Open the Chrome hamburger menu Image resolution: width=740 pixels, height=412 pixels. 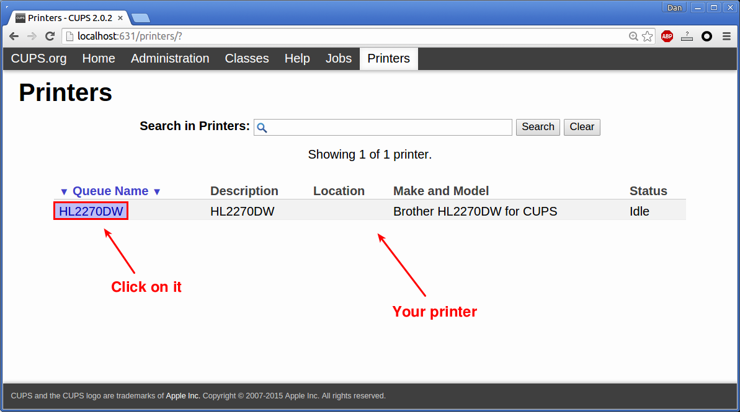pos(727,37)
